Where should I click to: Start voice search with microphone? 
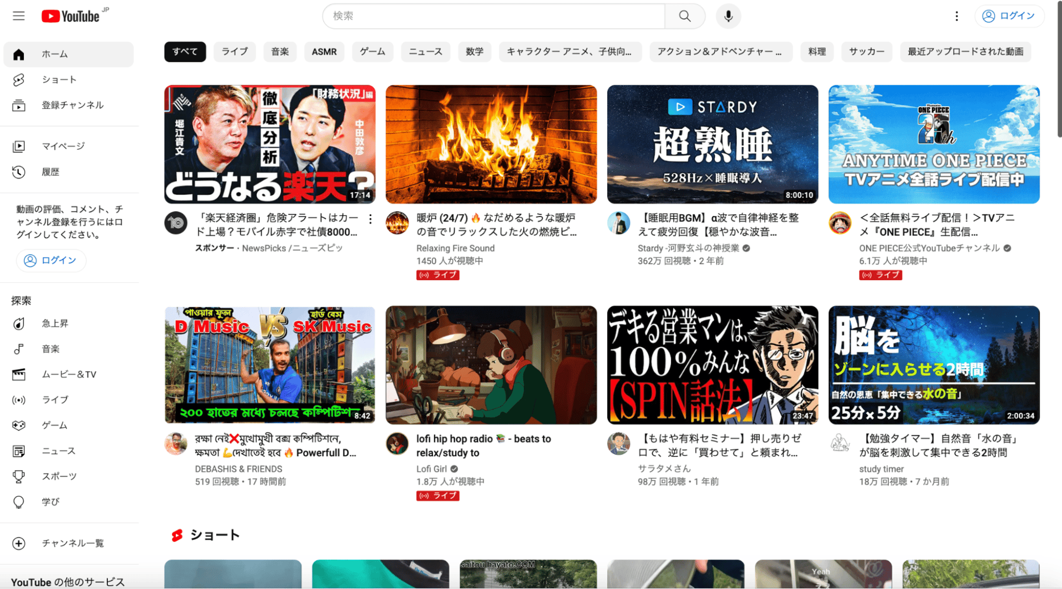coord(728,16)
